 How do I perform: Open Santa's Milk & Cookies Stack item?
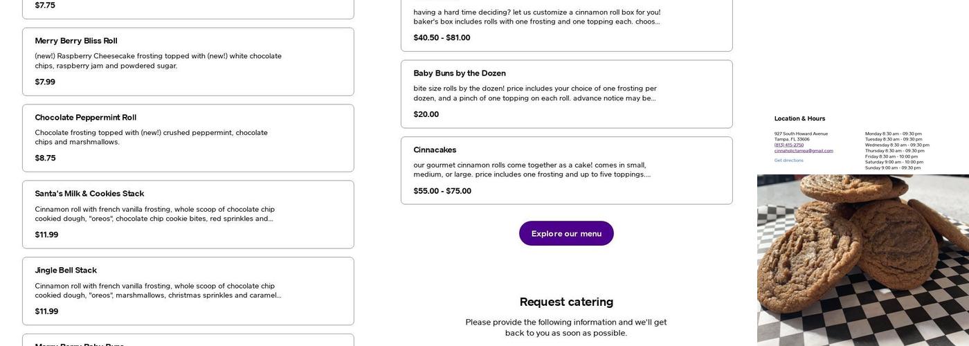pyautogui.click(x=188, y=215)
